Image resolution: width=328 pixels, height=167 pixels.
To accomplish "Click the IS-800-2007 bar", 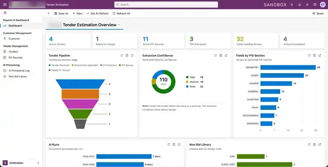I will (265, 164).
